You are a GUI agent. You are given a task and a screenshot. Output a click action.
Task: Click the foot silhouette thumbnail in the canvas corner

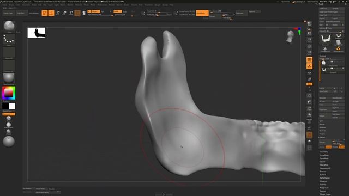click(37, 33)
